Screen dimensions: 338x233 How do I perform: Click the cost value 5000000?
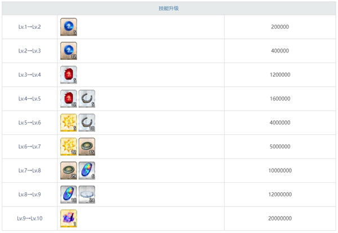pos(280,147)
